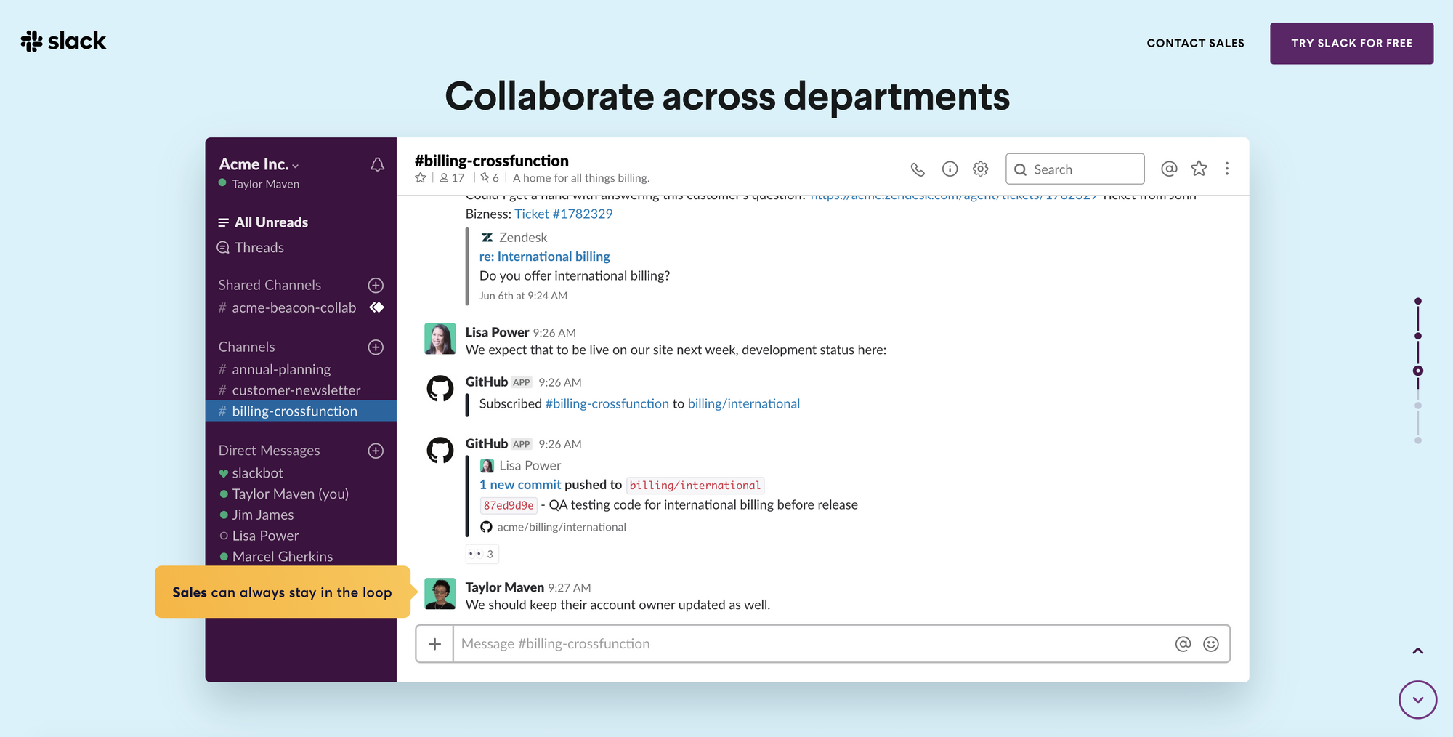This screenshot has width=1453, height=737.
Task: Open the emoji picker in message box
Action: [1211, 644]
